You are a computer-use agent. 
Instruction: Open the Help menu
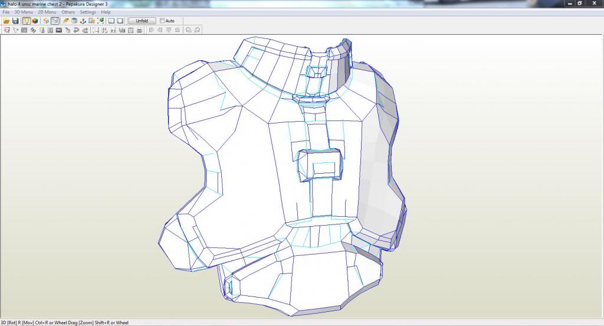click(106, 12)
